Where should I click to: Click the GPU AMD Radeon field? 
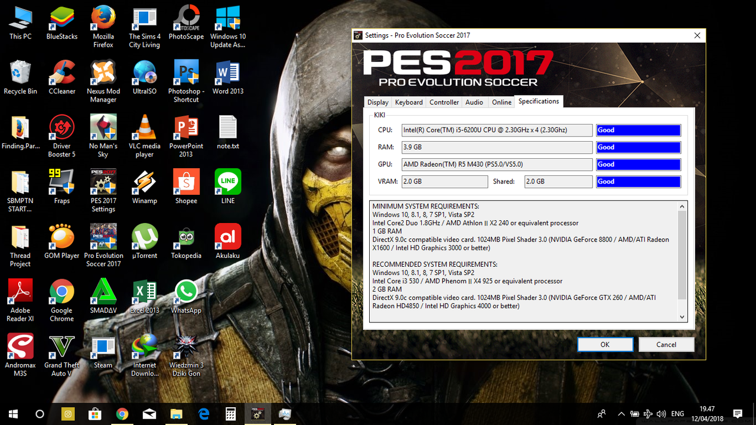pos(497,164)
